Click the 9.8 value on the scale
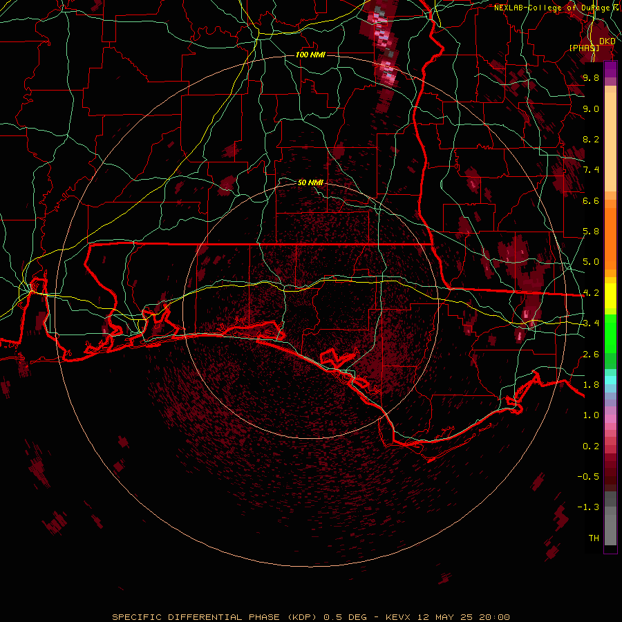 click(591, 77)
